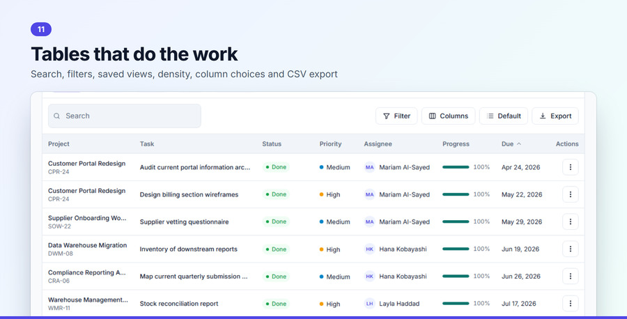This screenshot has width=627, height=319.
Task: Sort by the Assignee column header
Action: coord(378,144)
